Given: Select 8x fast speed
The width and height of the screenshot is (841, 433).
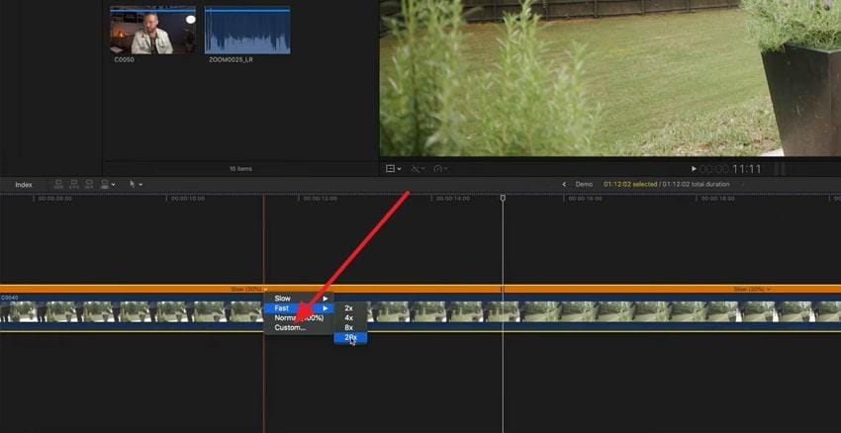Looking at the screenshot, I should click(x=350, y=327).
